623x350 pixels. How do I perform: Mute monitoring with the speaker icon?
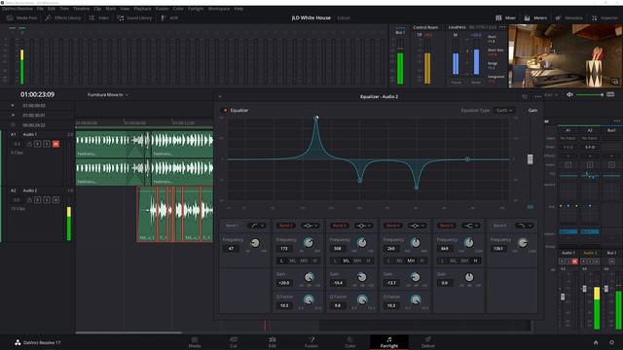(x=569, y=94)
